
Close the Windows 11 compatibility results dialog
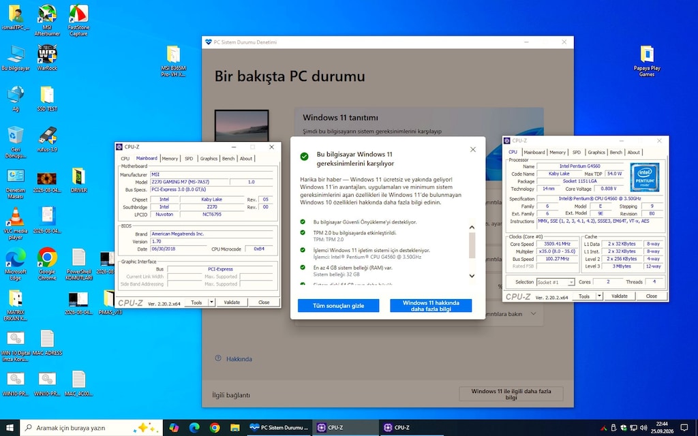(473, 149)
